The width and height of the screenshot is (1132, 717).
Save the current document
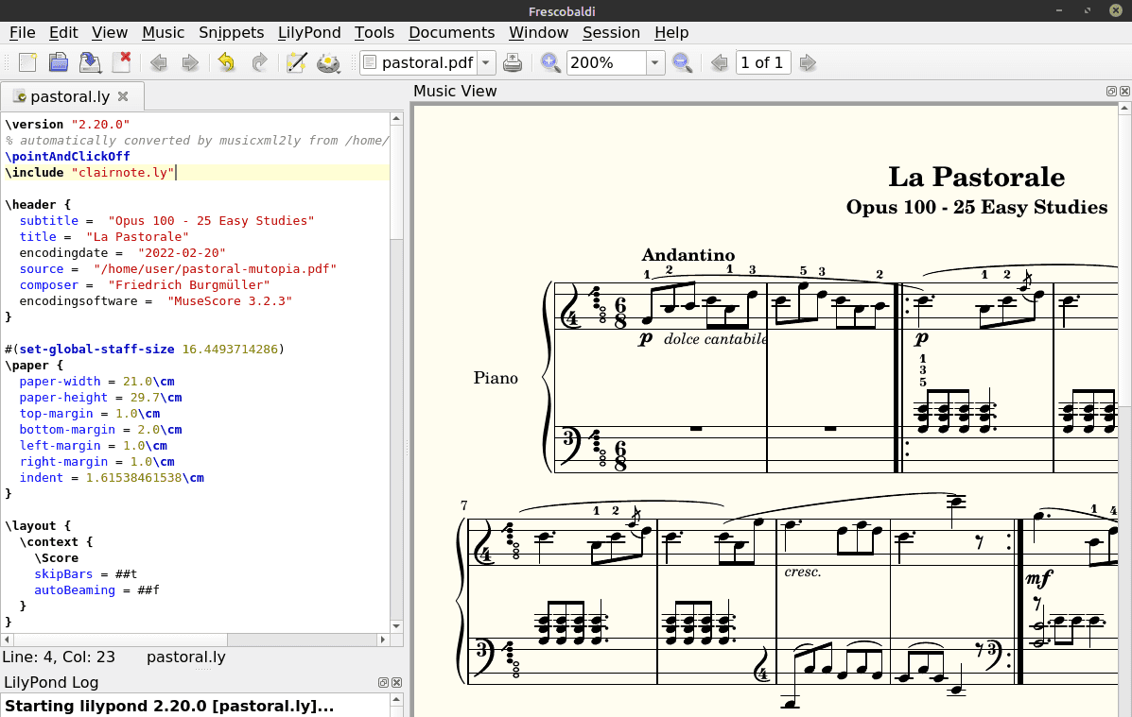(90, 63)
